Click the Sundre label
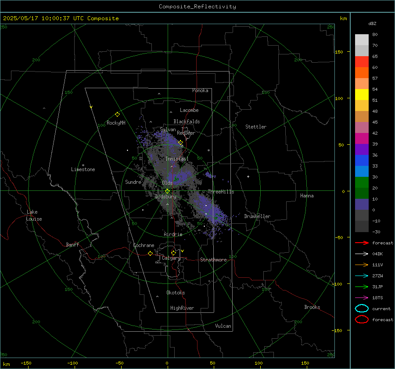Screen dimensions: 395x369 tap(133, 182)
